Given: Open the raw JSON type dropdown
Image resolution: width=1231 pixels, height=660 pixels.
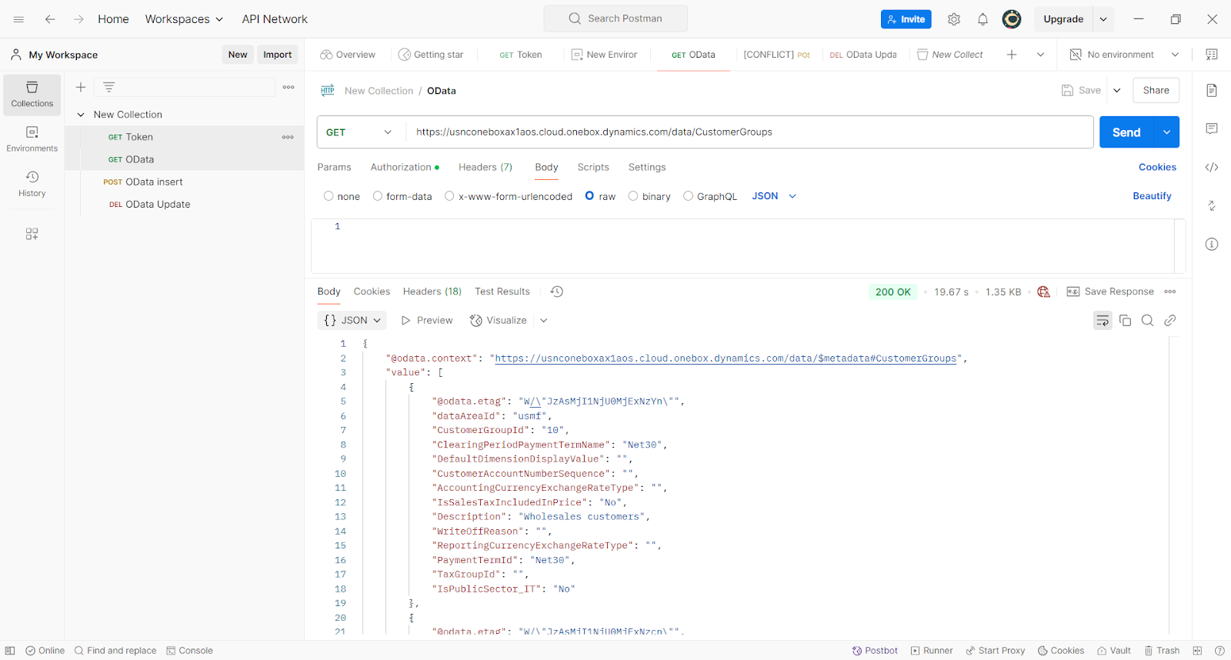Looking at the screenshot, I should 774,196.
